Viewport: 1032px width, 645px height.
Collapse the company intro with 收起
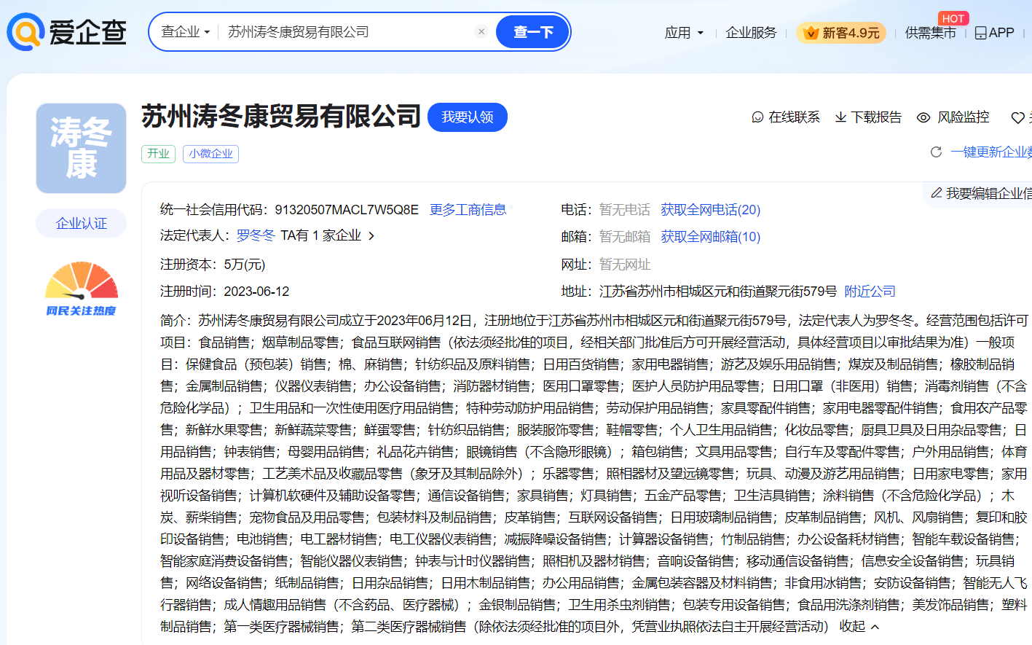pyautogui.click(x=859, y=627)
